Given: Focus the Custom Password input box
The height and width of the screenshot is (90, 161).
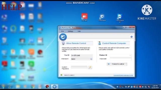Looking at the screenshot, I should point(79,67).
